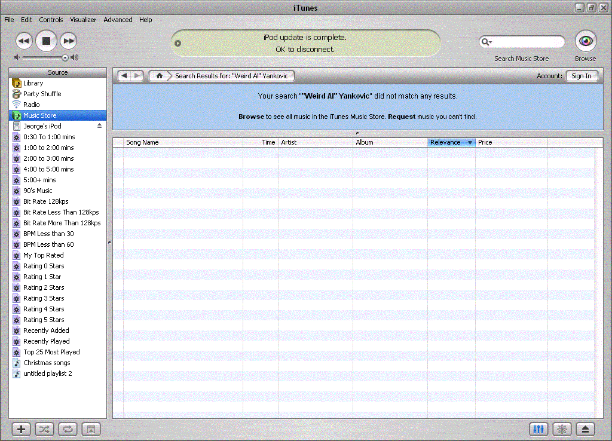Click the Bit Rate 128kps gear icon
This screenshot has height=441, width=612.
(x=16, y=202)
